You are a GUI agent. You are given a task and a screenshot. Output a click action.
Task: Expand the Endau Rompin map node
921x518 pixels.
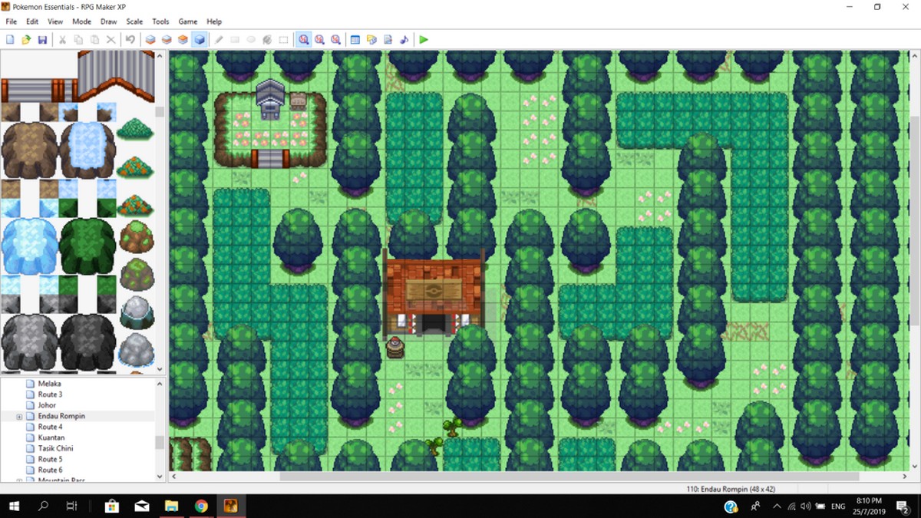(x=19, y=416)
